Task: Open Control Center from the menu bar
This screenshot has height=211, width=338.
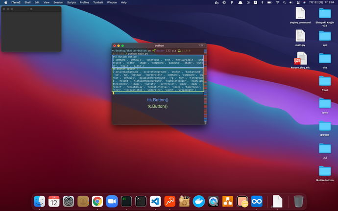Action: tap(298, 2)
